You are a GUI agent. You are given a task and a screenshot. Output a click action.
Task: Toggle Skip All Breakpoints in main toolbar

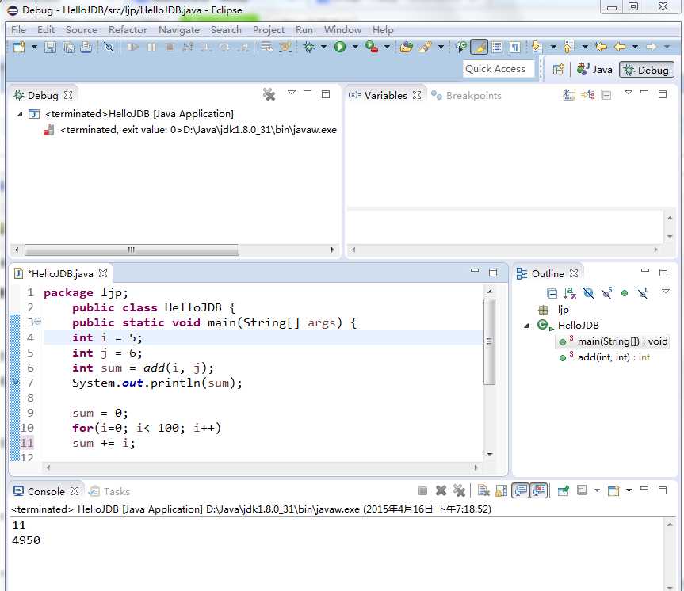pyautogui.click(x=109, y=47)
